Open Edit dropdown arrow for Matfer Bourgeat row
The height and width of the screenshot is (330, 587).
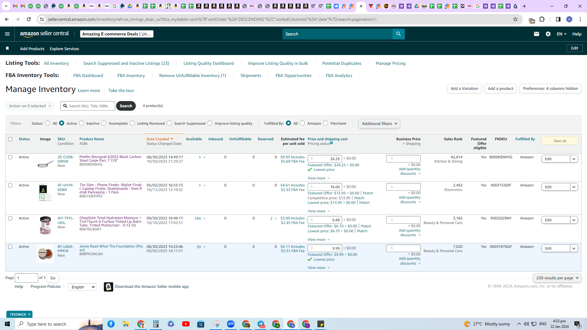574,159
